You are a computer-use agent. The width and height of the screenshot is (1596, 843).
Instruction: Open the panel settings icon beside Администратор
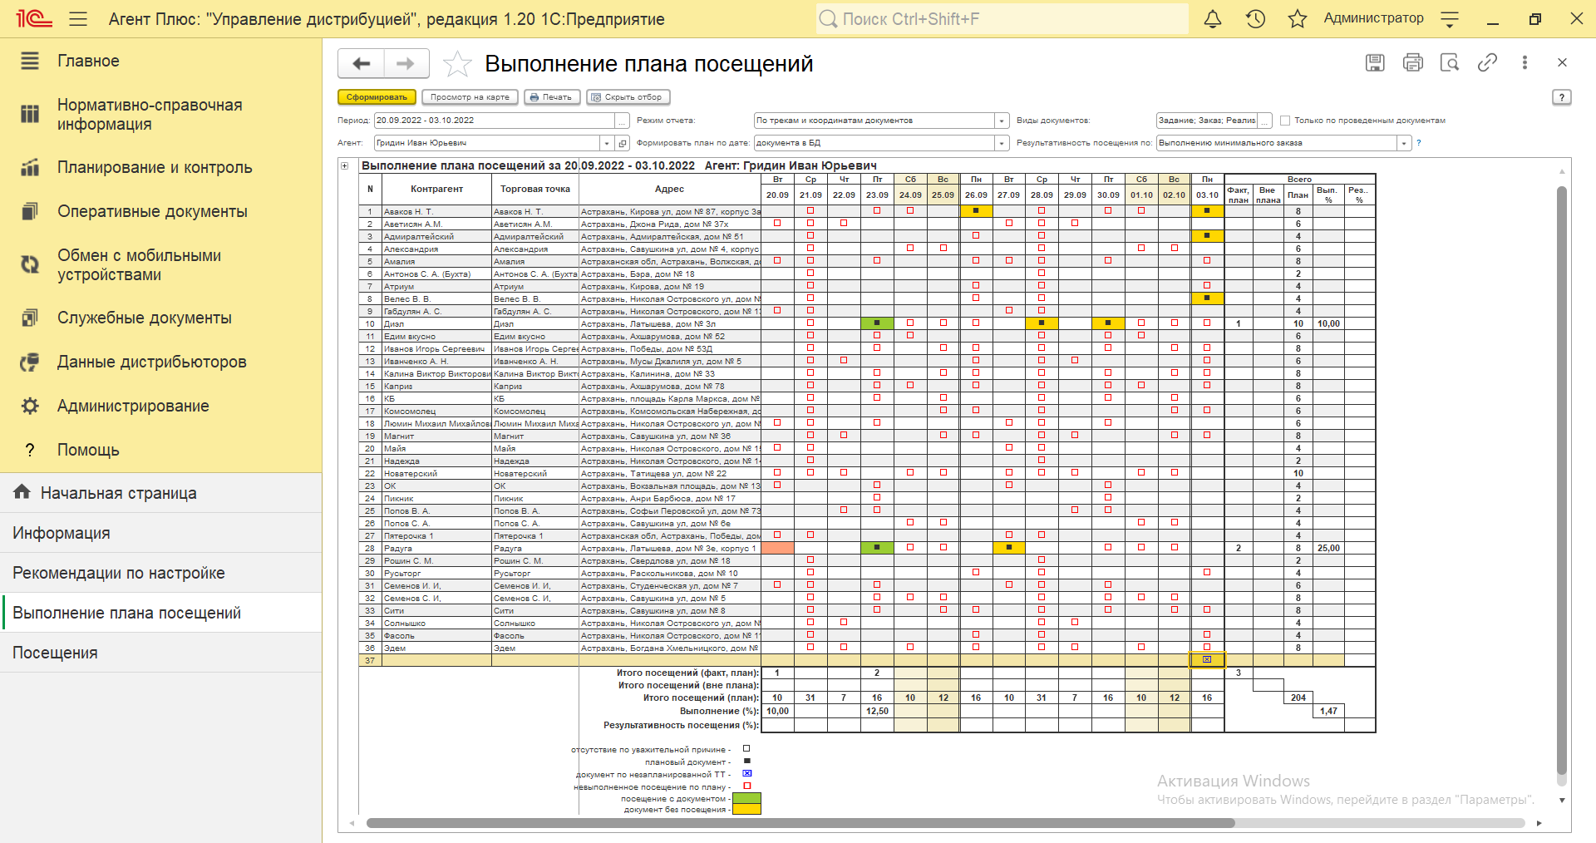1450,18
